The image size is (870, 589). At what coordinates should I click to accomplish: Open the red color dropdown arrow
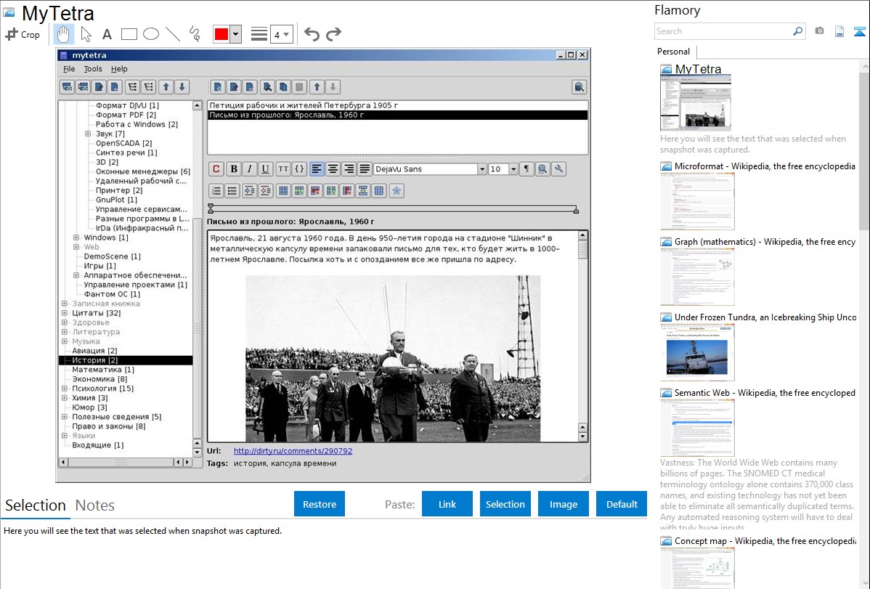click(x=235, y=34)
